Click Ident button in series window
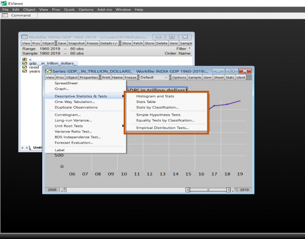The width and height of the screenshot is (305, 239). tap(240, 77)
